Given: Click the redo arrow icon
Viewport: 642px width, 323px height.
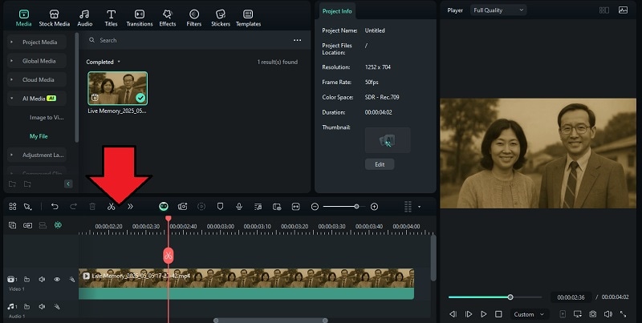Looking at the screenshot, I should [x=73, y=207].
